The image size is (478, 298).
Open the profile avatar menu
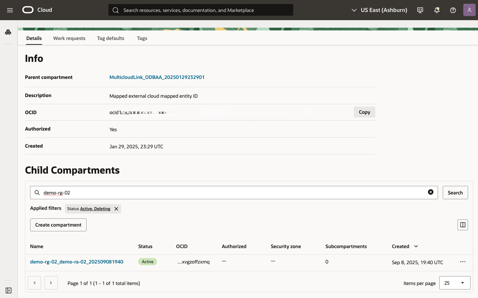point(469,10)
